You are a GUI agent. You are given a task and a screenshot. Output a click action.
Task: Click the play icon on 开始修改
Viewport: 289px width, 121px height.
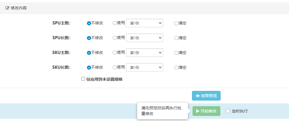pos(197,111)
